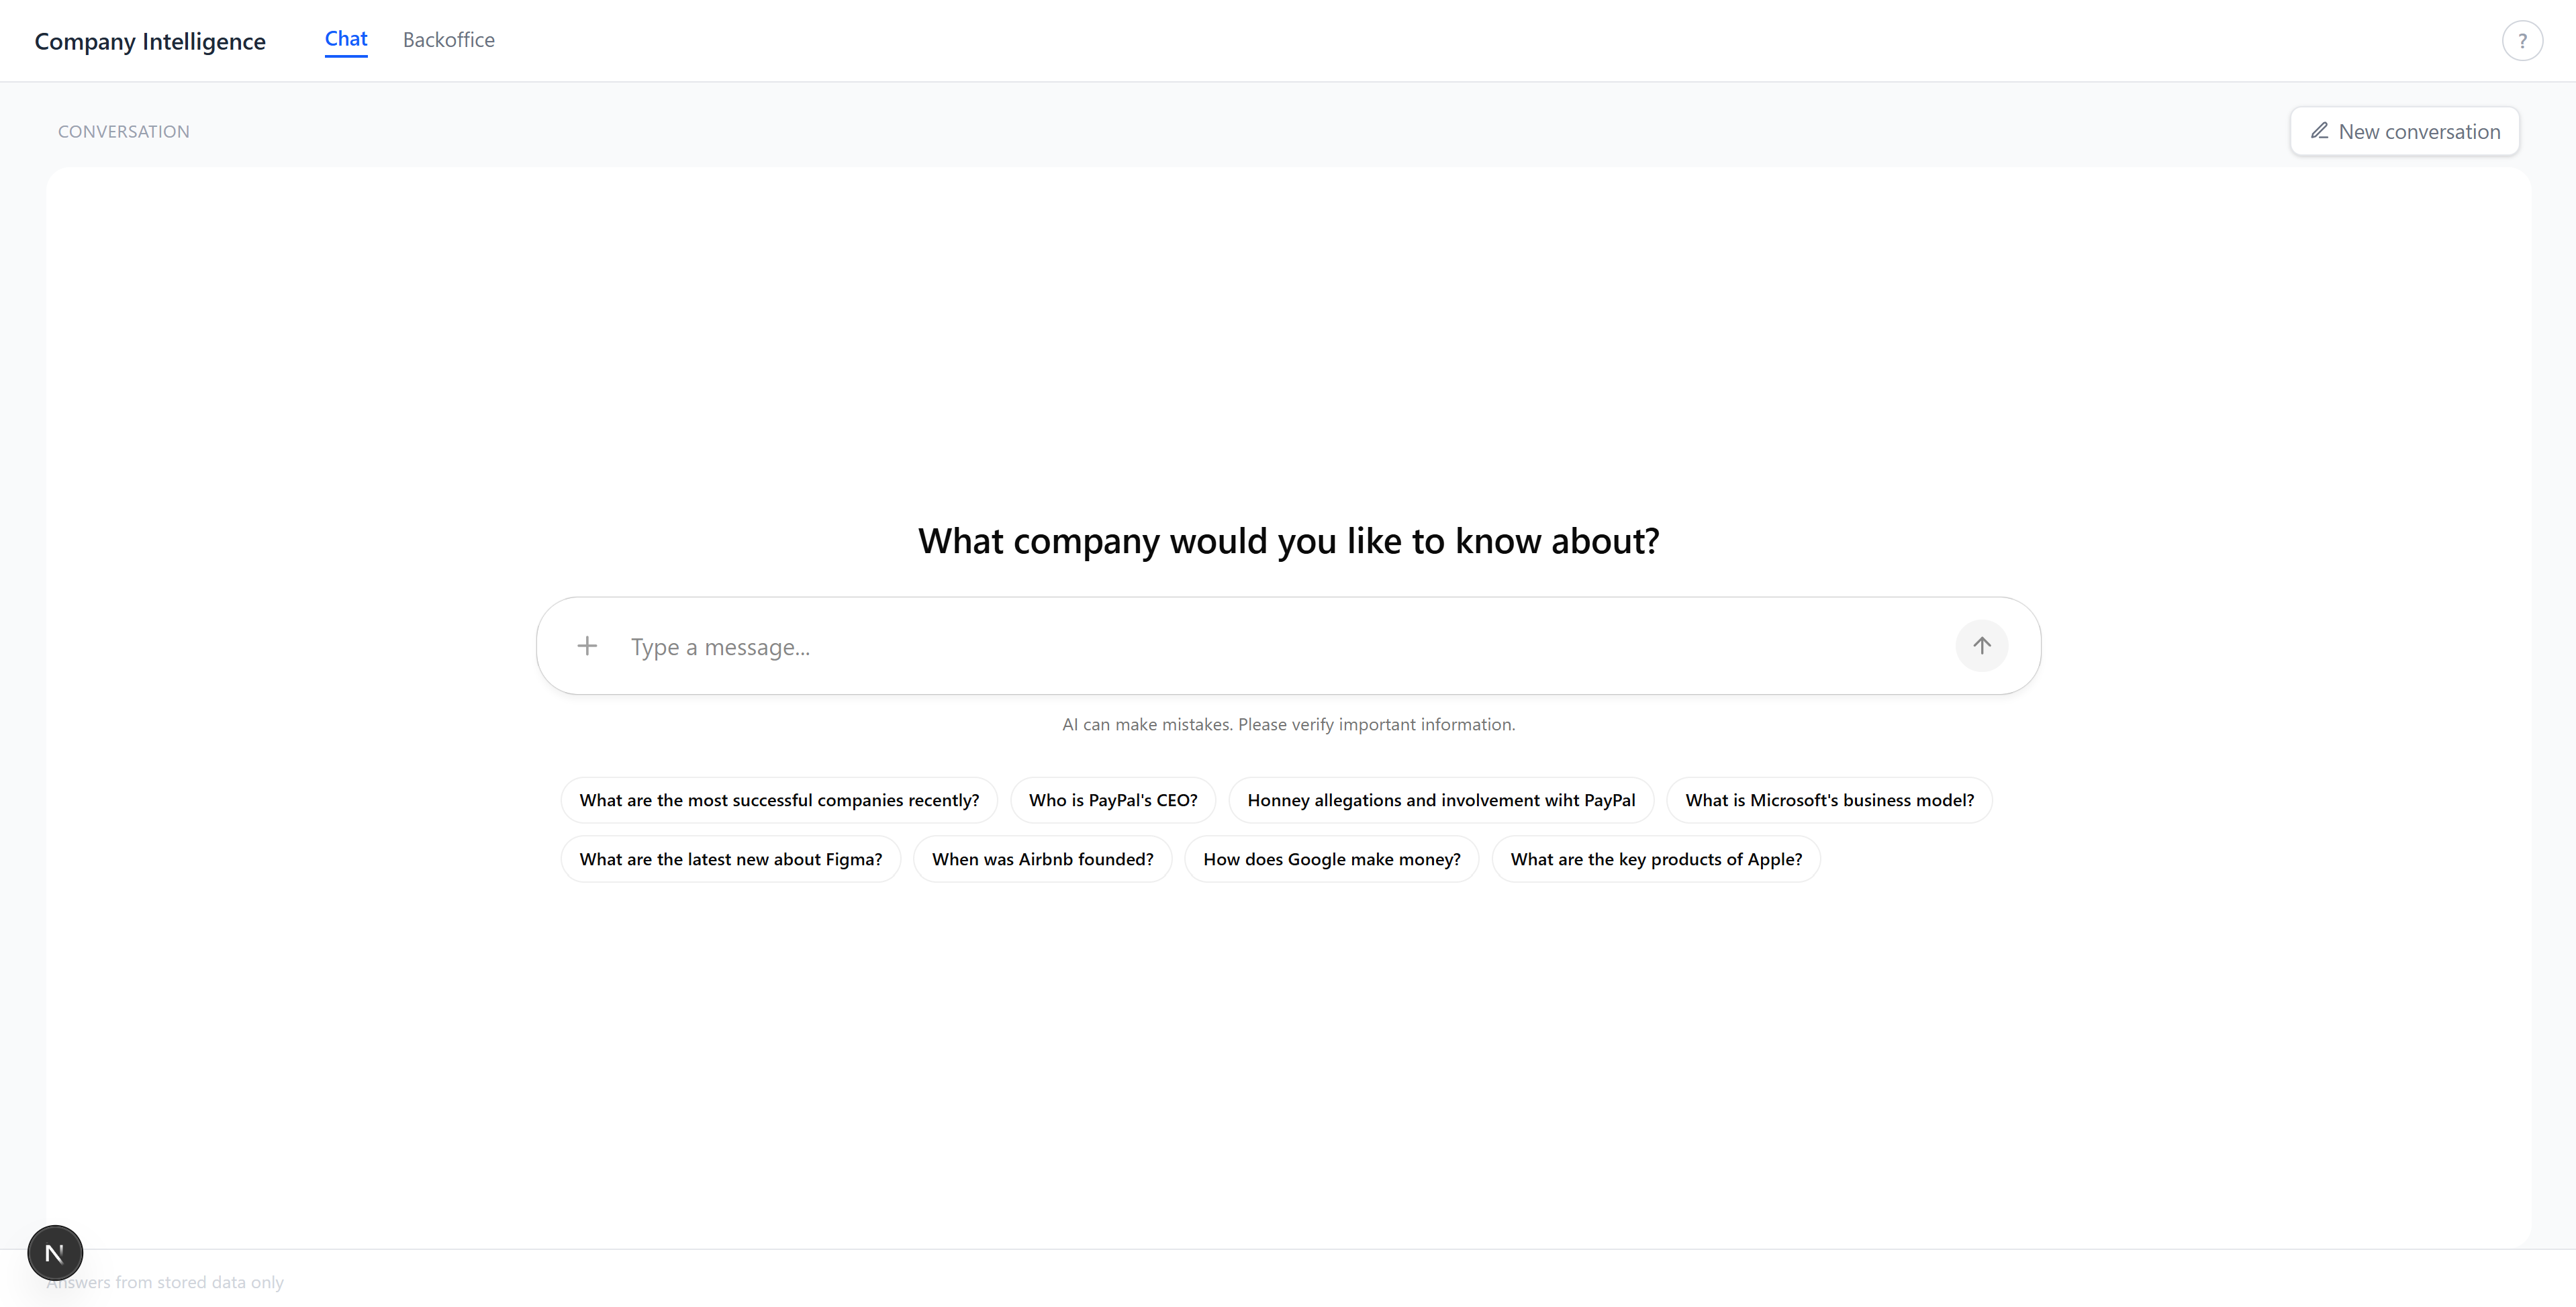Click the main heading about company
Screen dimensions: 2576x1307
click(1288, 541)
